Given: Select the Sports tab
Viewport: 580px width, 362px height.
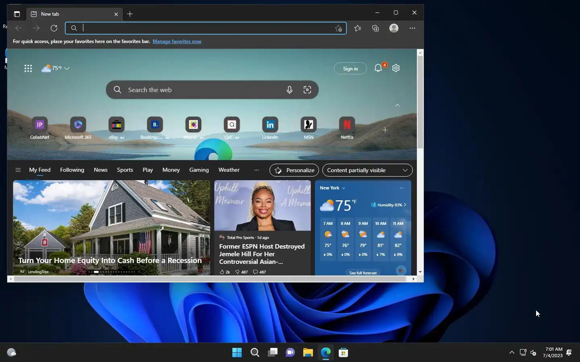Looking at the screenshot, I should click(x=125, y=170).
